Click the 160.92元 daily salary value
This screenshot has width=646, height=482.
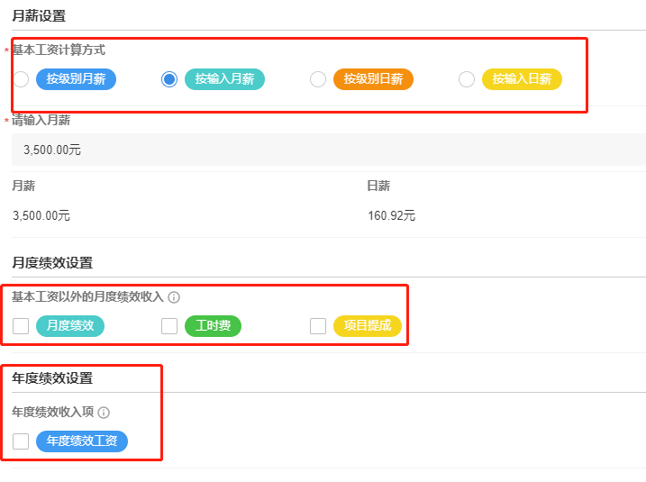click(391, 216)
